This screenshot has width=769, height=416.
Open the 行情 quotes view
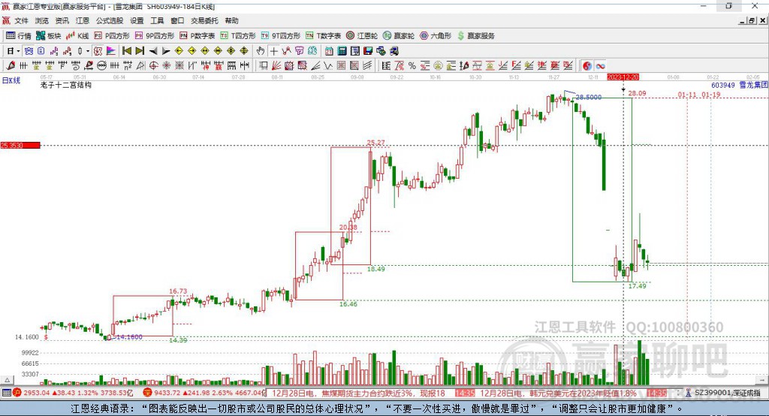pyautogui.click(x=19, y=36)
